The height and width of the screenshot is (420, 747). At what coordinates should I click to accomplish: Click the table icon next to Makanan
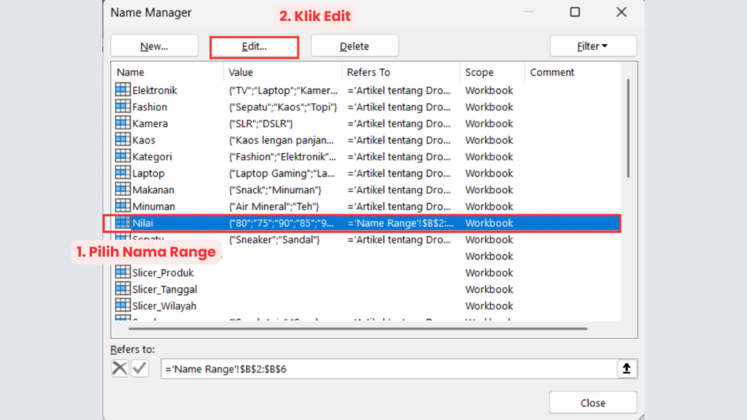(x=122, y=190)
